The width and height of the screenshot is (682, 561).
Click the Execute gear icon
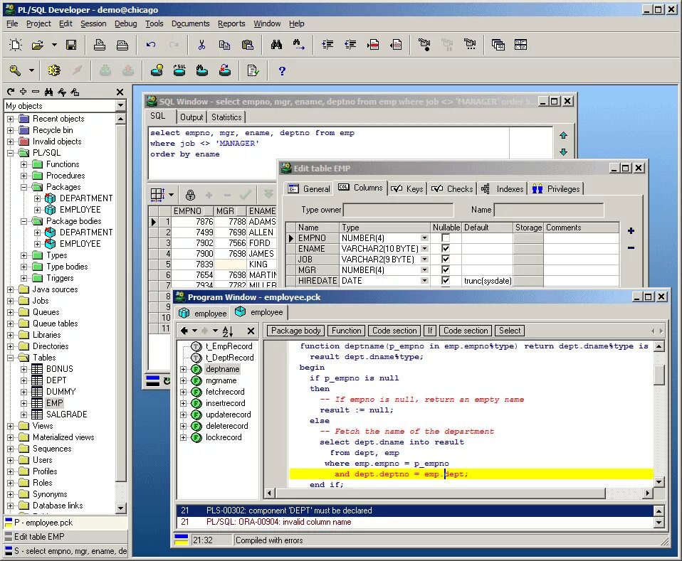54,70
